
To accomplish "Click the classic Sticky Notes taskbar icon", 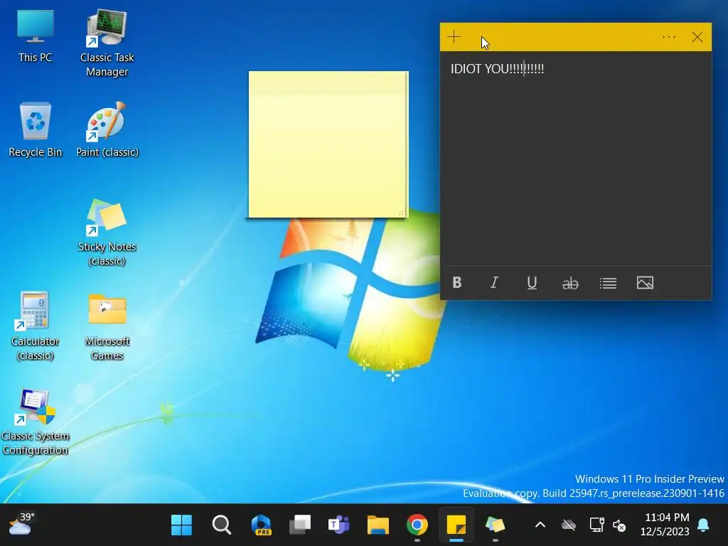I will [495, 525].
